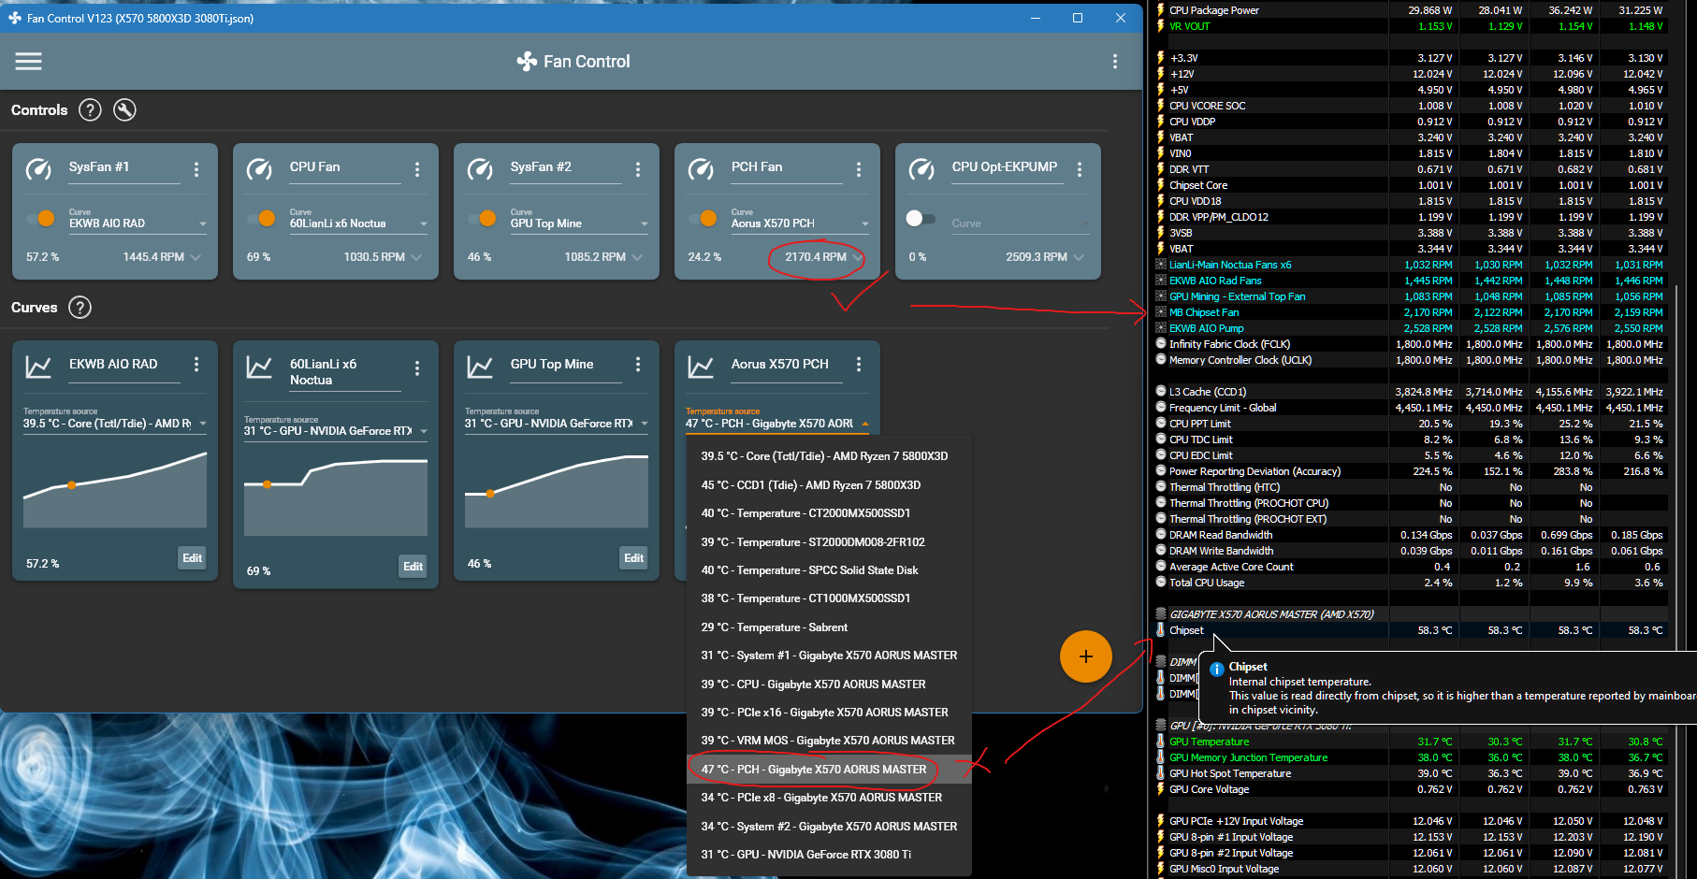The width and height of the screenshot is (1697, 879).
Task: Open the SysFan #1 options kebab menu
Action: (196, 169)
